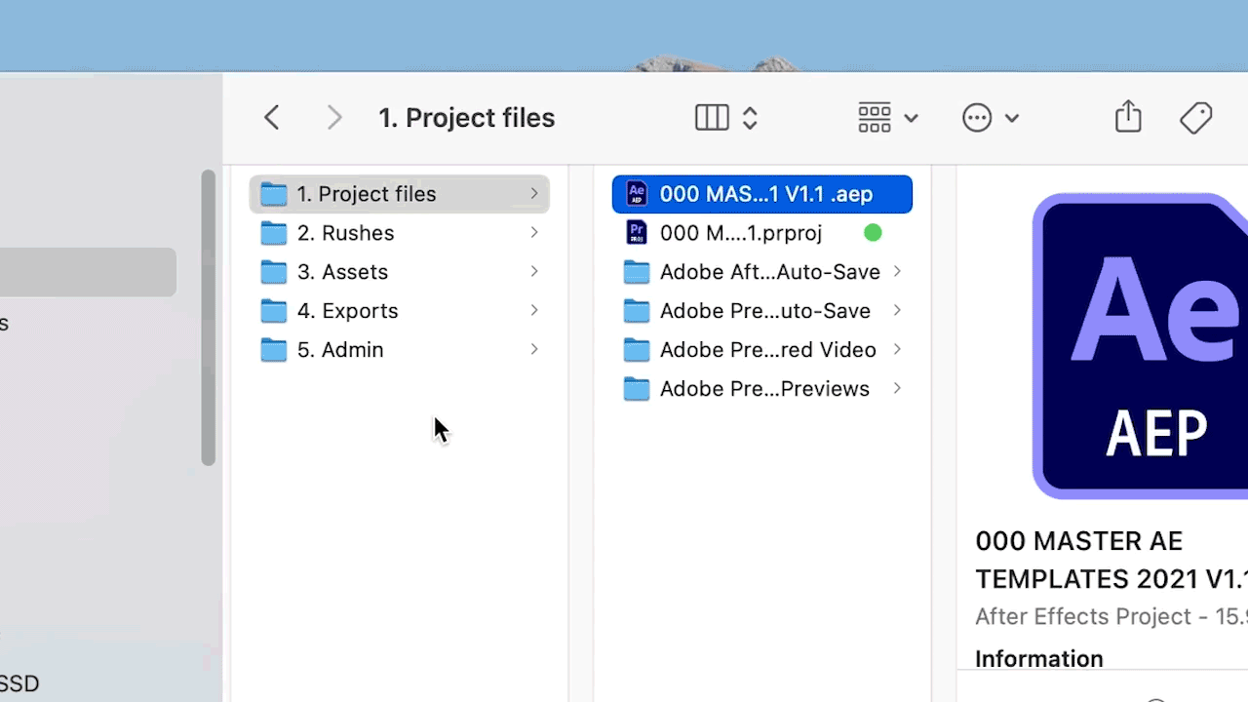The width and height of the screenshot is (1248, 702).
Task: Click preview title 000 MASTER AE TEMPLATES
Action: point(1111,560)
